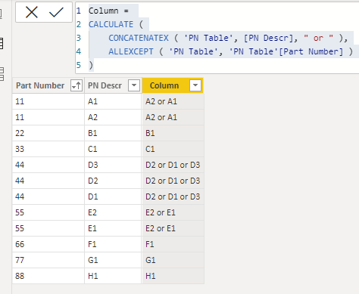Open the model view icon in sidebar
The image size is (359, 294).
[2, 74]
